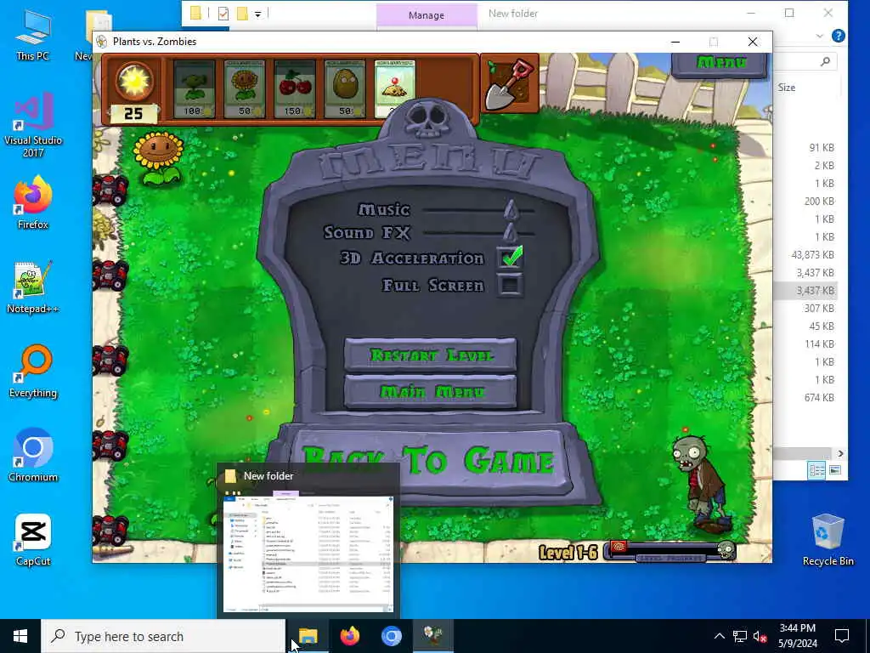This screenshot has width=870, height=653.
Task: Click the New folder preview thumbnail
Action: pyautogui.click(x=308, y=554)
